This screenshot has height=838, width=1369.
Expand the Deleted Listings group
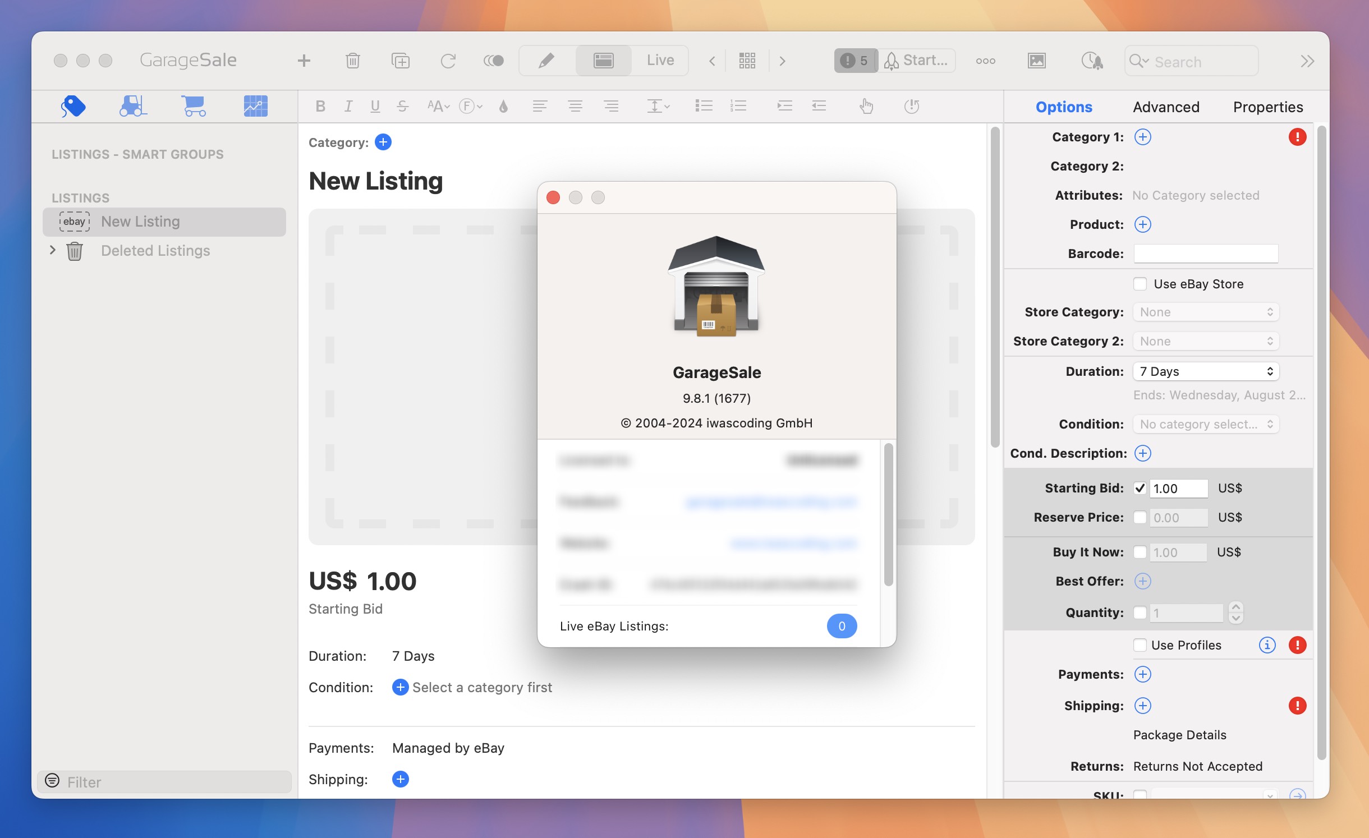point(52,250)
